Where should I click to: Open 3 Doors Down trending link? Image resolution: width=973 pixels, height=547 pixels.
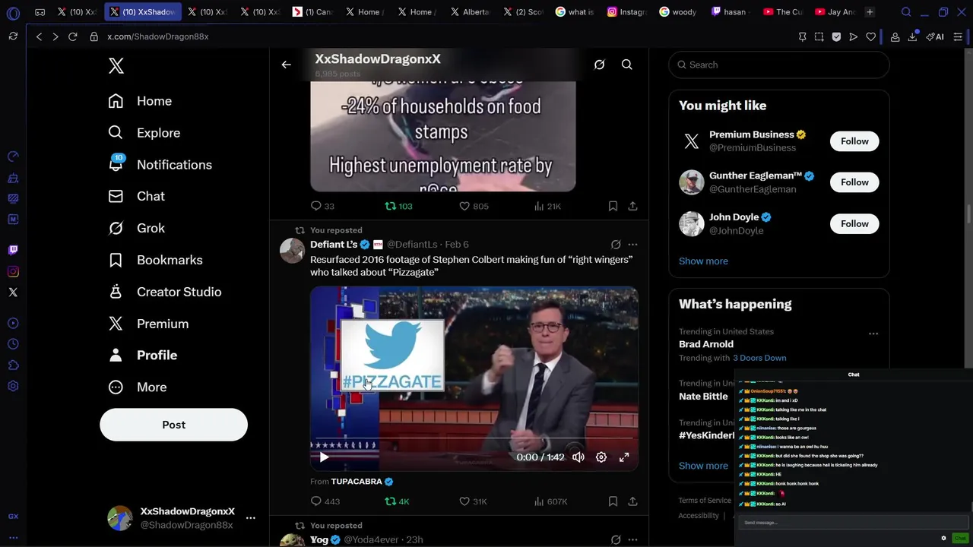pyautogui.click(x=759, y=358)
